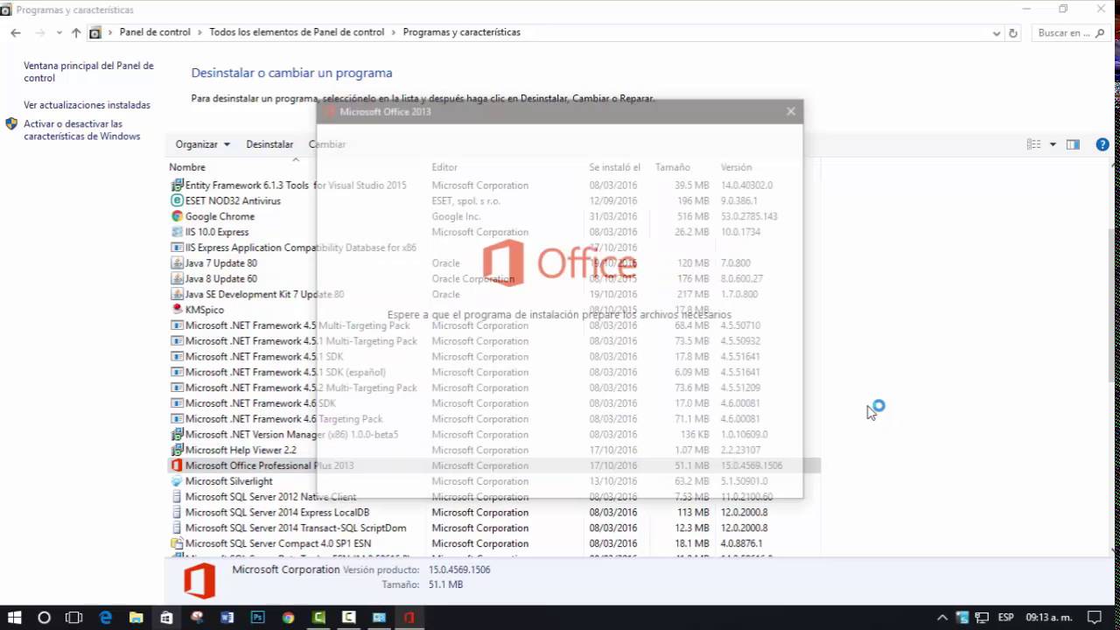Refresh the Programas y características view
The image size is (1120, 630).
1013,33
